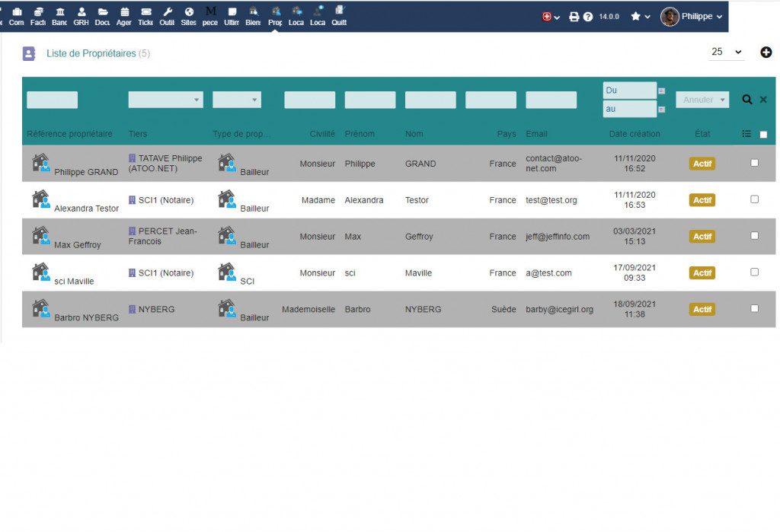Open the PERCET Jean-Francois third-party link
The width and height of the screenshot is (780, 532).
pyautogui.click(x=167, y=236)
